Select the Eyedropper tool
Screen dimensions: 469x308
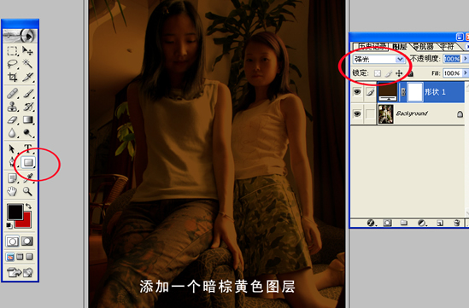(x=28, y=178)
